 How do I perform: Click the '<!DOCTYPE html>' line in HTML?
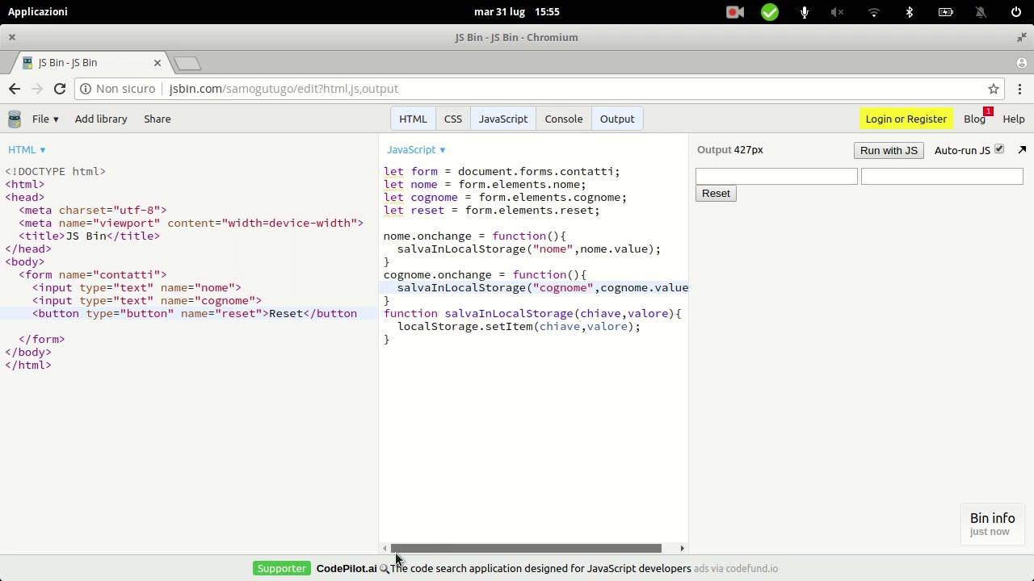coord(56,171)
